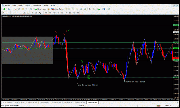Click the 463/1 kb traffic indicator
Viewport: 180px width, 108px height.
click(168, 106)
